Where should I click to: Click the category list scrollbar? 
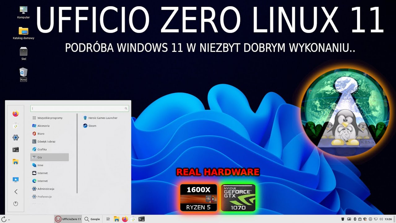click(x=77, y=154)
